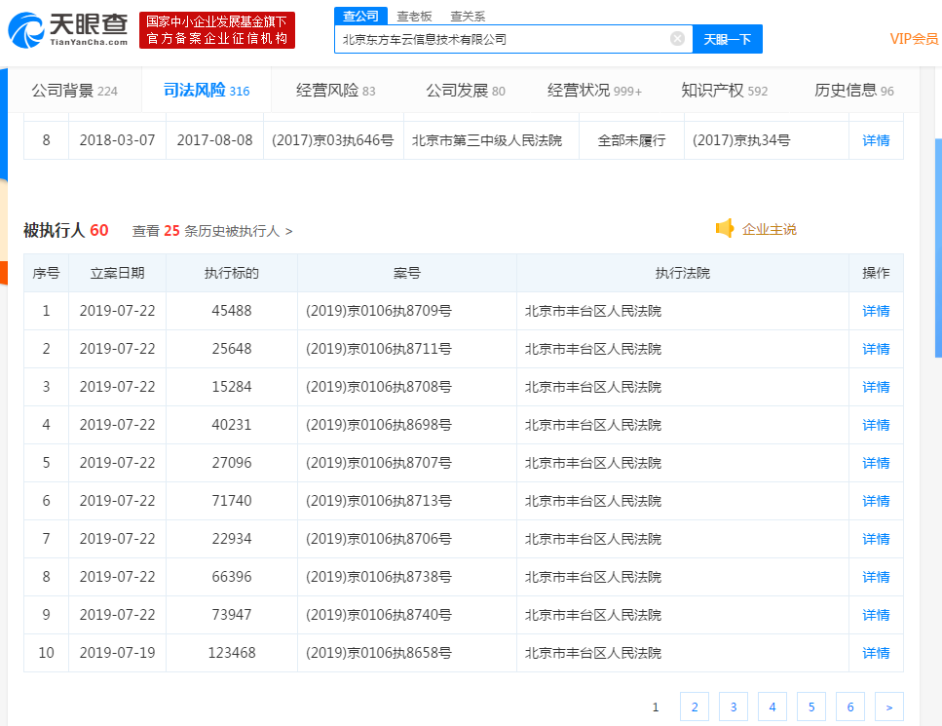Viewport: 942px width, 726px height.
Task: Open 详情 for case 京0106执8698号
Action: pyautogui.click(x=876, y=425)
